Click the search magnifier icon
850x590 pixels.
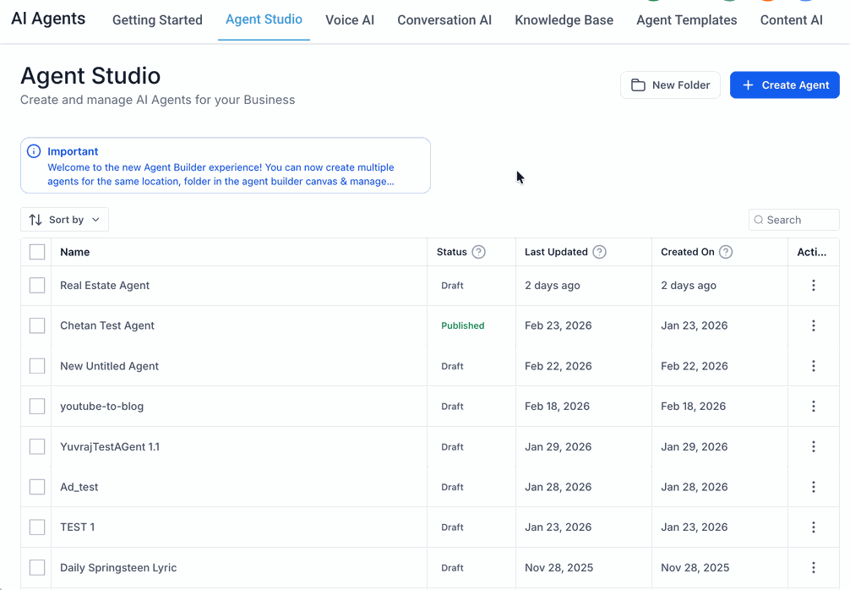coord(759,220)
